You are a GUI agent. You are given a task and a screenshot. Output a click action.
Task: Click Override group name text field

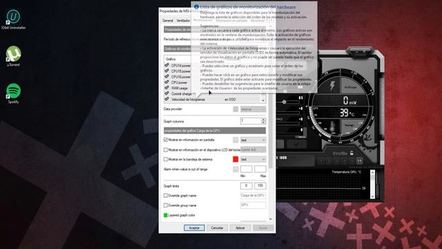point(253,205)
